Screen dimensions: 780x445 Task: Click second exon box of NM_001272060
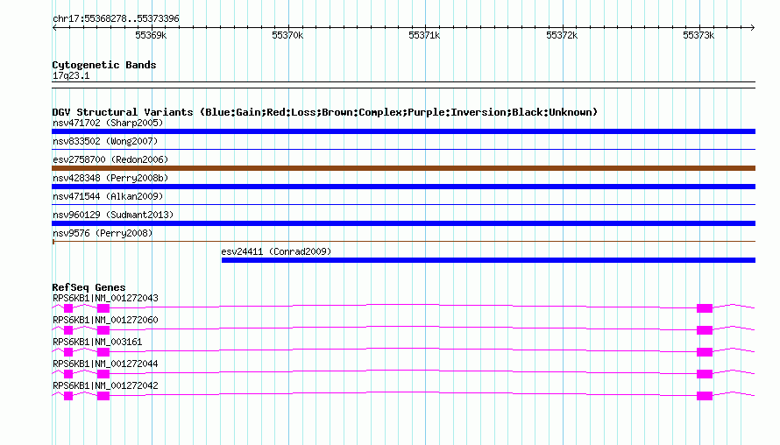coord(103,330)
